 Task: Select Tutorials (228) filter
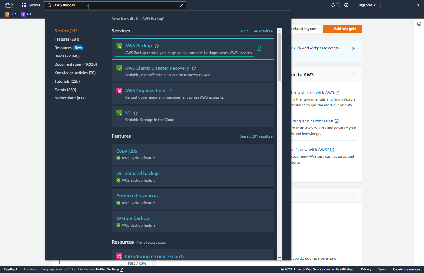click(x=67, y=81)
